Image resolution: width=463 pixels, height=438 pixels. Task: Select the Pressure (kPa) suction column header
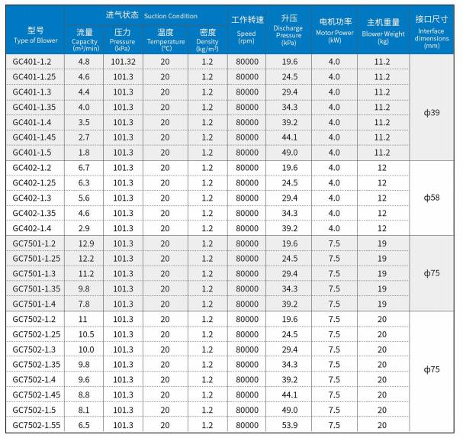(122, 40)
